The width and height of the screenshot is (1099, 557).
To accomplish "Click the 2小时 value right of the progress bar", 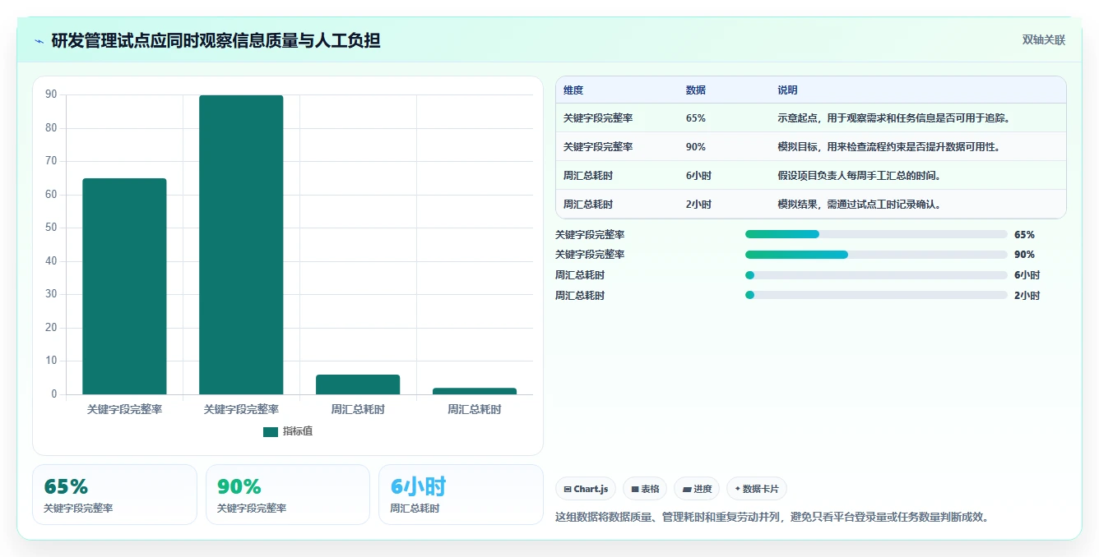I will coord(1027,296).
